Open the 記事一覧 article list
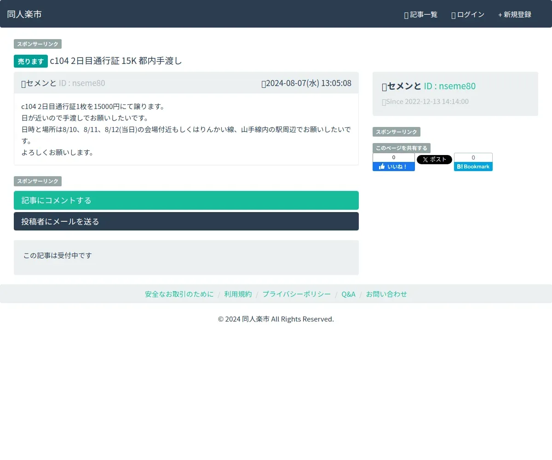The image size is (552, 460). (421, 15)
